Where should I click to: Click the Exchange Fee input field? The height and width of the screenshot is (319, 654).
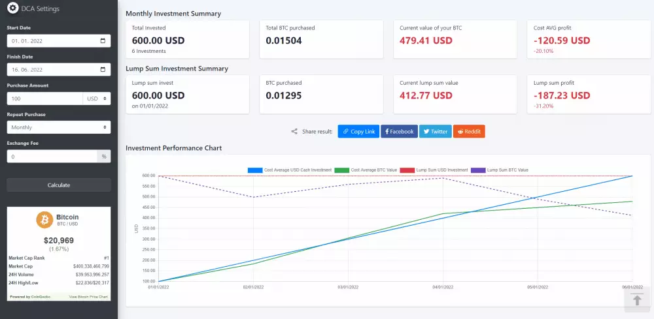click(x=51, y=157)
